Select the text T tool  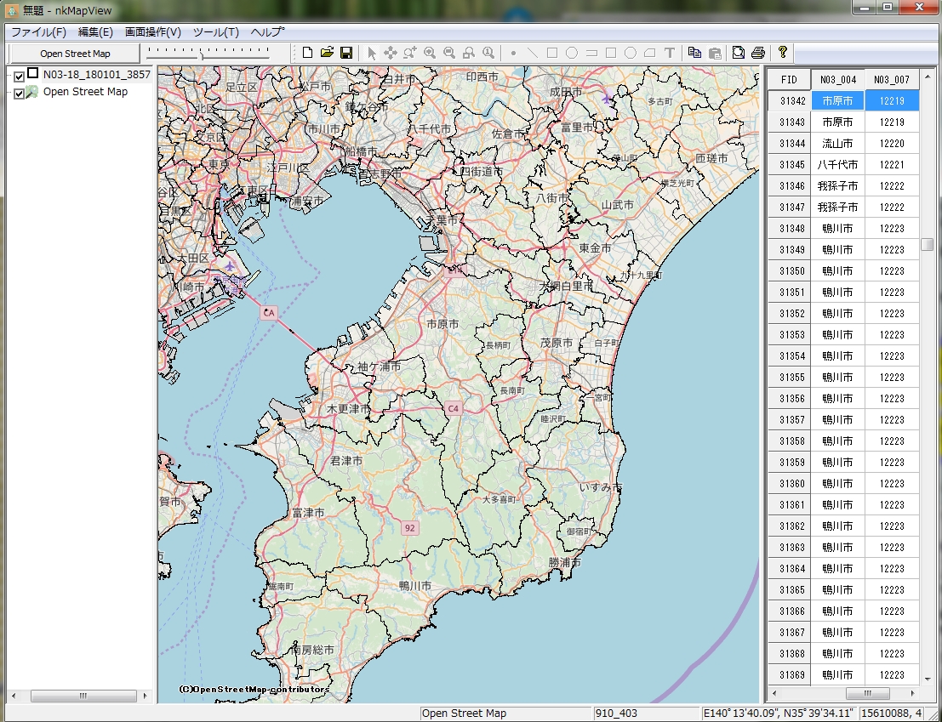[x=669, y=53]
